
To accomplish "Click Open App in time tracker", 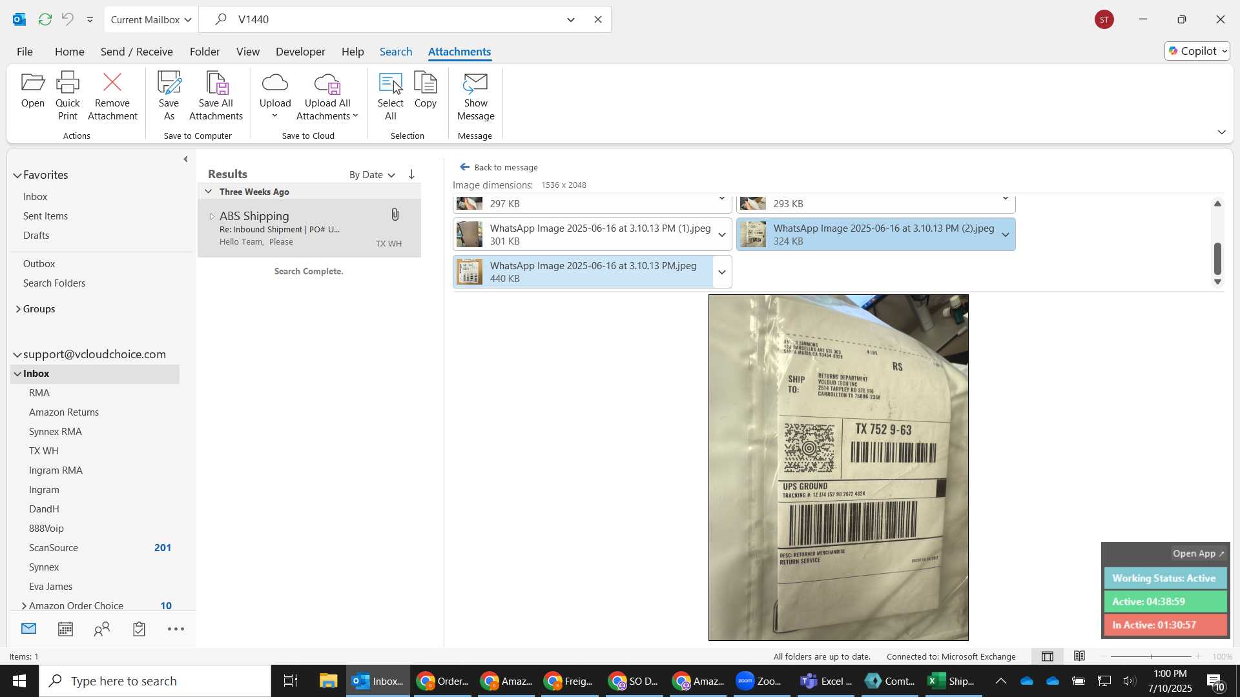I will point(1198,554).
